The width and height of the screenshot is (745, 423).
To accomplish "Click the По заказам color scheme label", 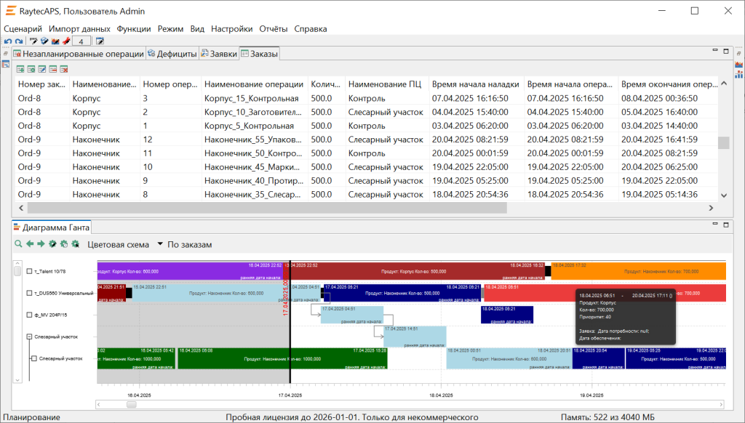I will [190, 244].
